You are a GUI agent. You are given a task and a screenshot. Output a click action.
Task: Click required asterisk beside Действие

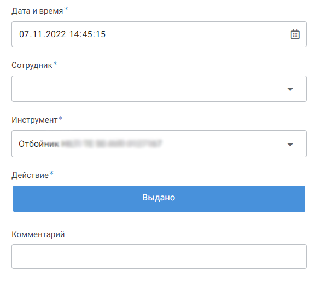pos(51,173)
